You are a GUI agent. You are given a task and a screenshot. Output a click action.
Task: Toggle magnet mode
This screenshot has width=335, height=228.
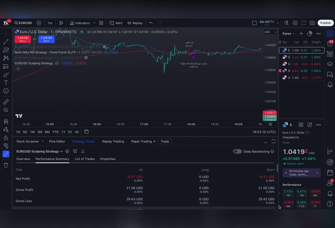coord(6,121)
